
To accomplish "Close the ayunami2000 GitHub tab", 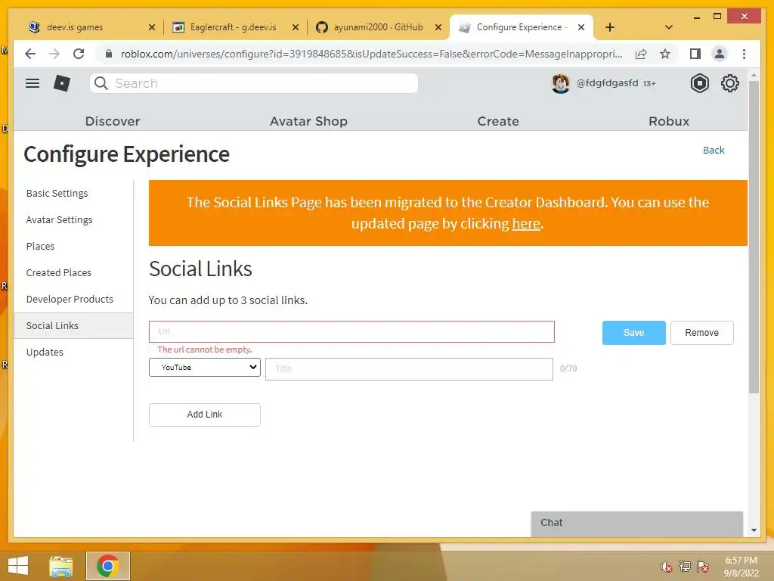I will click(x=438, y=27).
